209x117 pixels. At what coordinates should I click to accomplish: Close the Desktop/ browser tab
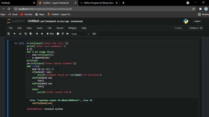click(34, 3)
